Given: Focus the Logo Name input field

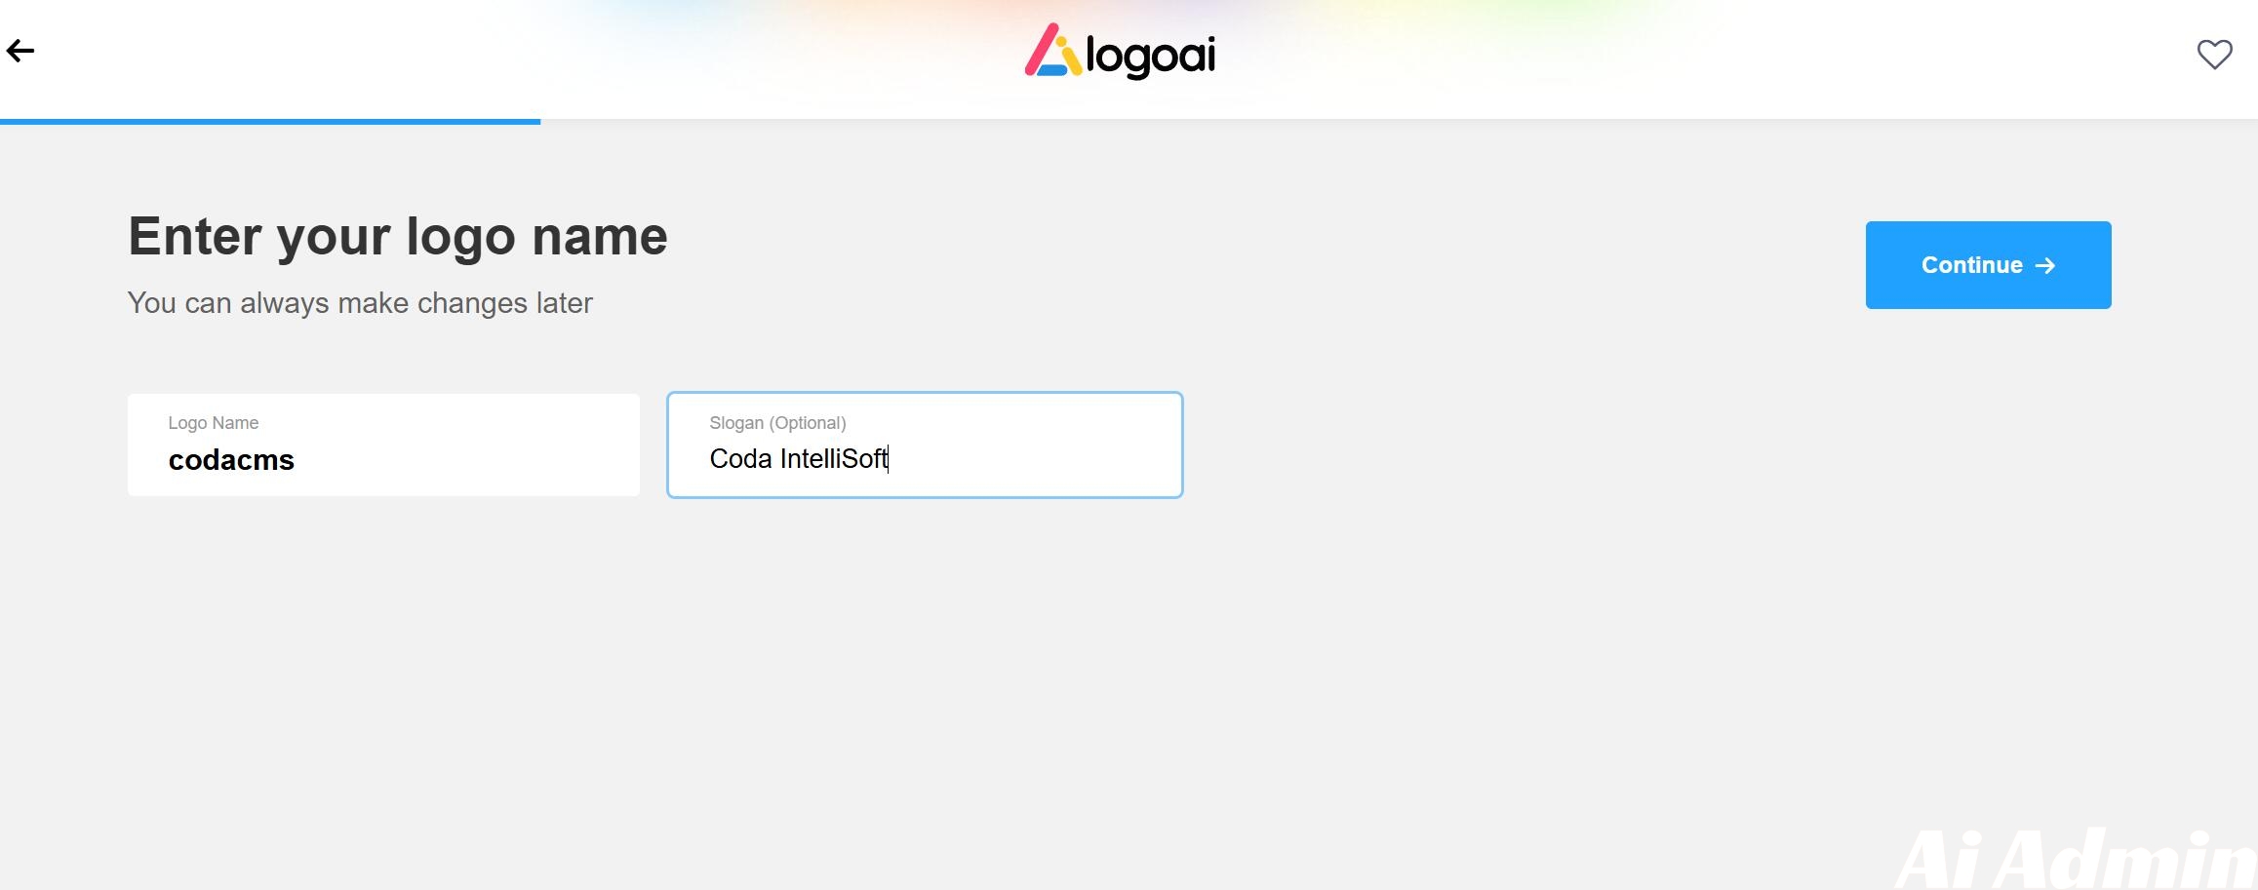Looking at the screenshot, I should [383, 445].
